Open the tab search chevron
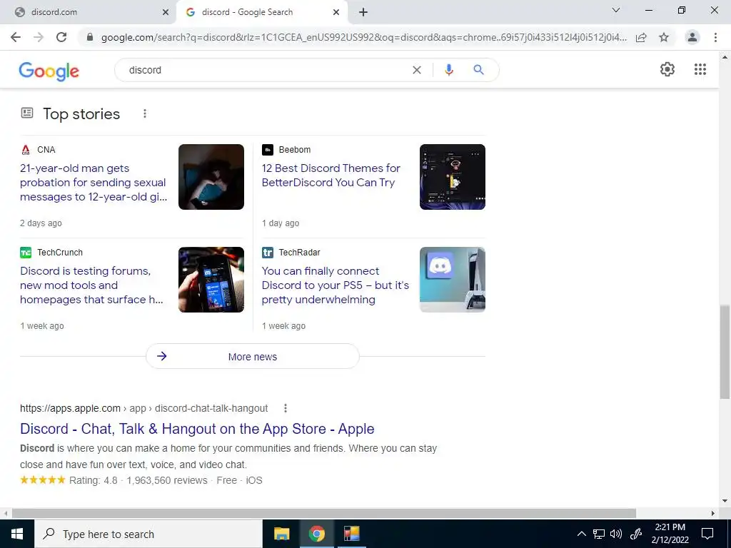Image resolution: width=731 pixels, height=548 pixels. click(x=616, y=10)
